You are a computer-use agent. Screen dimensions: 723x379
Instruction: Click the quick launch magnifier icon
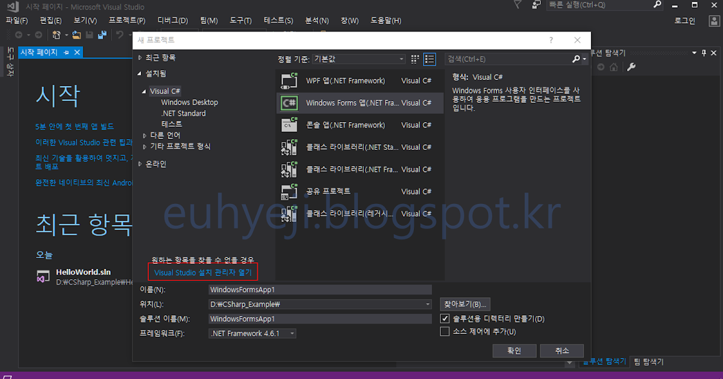coord(657,5)
